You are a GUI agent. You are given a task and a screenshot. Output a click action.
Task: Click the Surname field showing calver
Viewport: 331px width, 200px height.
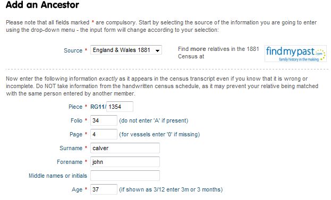click(125, 148)
